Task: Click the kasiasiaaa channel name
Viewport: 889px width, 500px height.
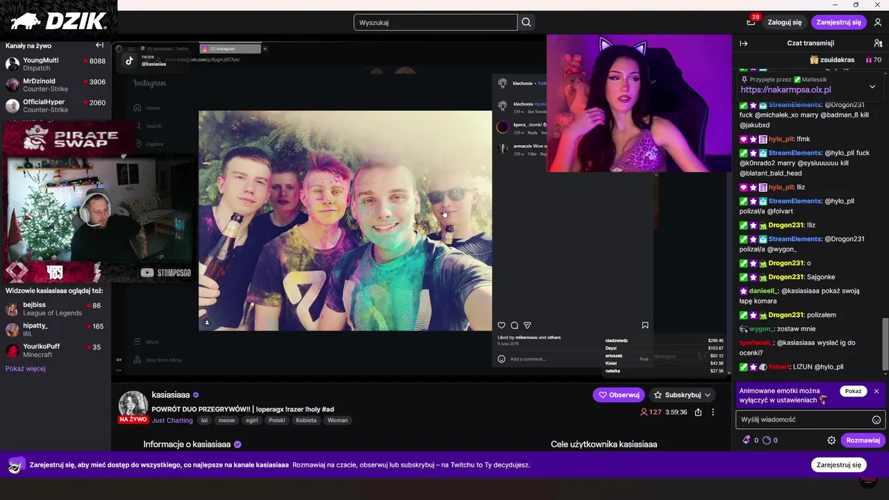Action: click(x=170, y=395)
